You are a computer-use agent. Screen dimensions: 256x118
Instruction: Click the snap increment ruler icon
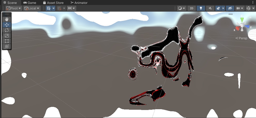(x=70, y=8)
